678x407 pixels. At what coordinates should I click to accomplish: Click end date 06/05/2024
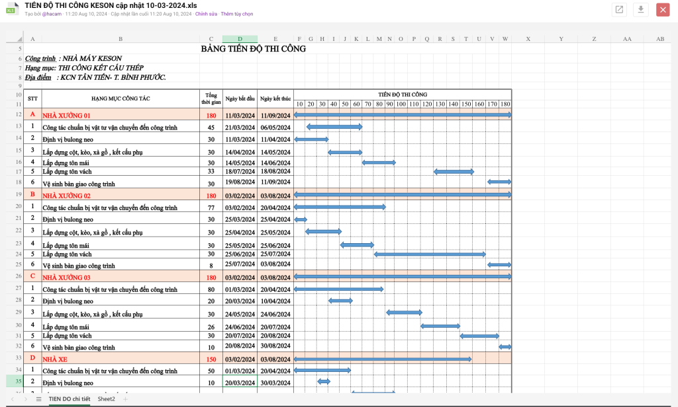click(x=275, y=127)
